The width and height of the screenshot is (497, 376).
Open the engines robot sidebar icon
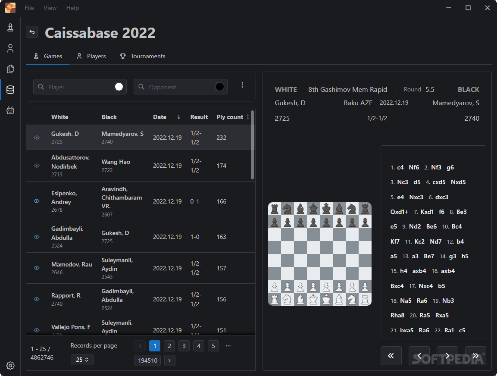(x=10, y=110)
